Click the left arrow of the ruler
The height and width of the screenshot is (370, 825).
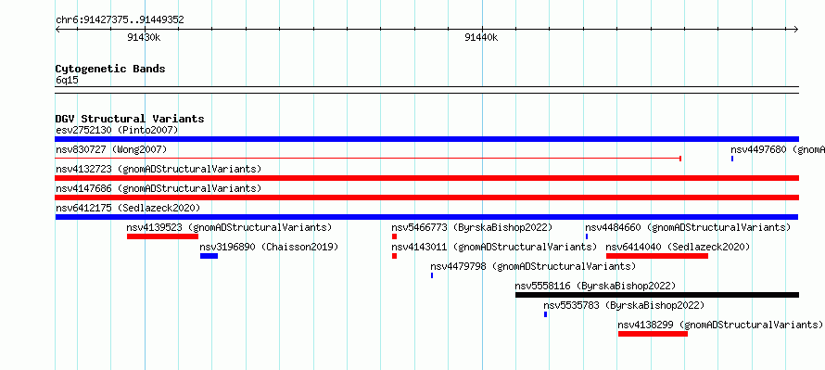click(58, 30)
